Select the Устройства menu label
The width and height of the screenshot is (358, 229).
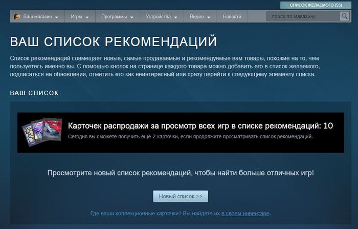tap(158, 17)
